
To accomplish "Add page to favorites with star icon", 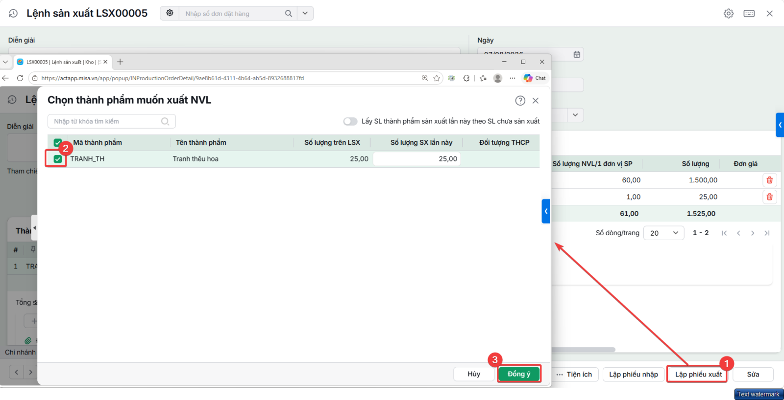I will (x=437, y=78).
